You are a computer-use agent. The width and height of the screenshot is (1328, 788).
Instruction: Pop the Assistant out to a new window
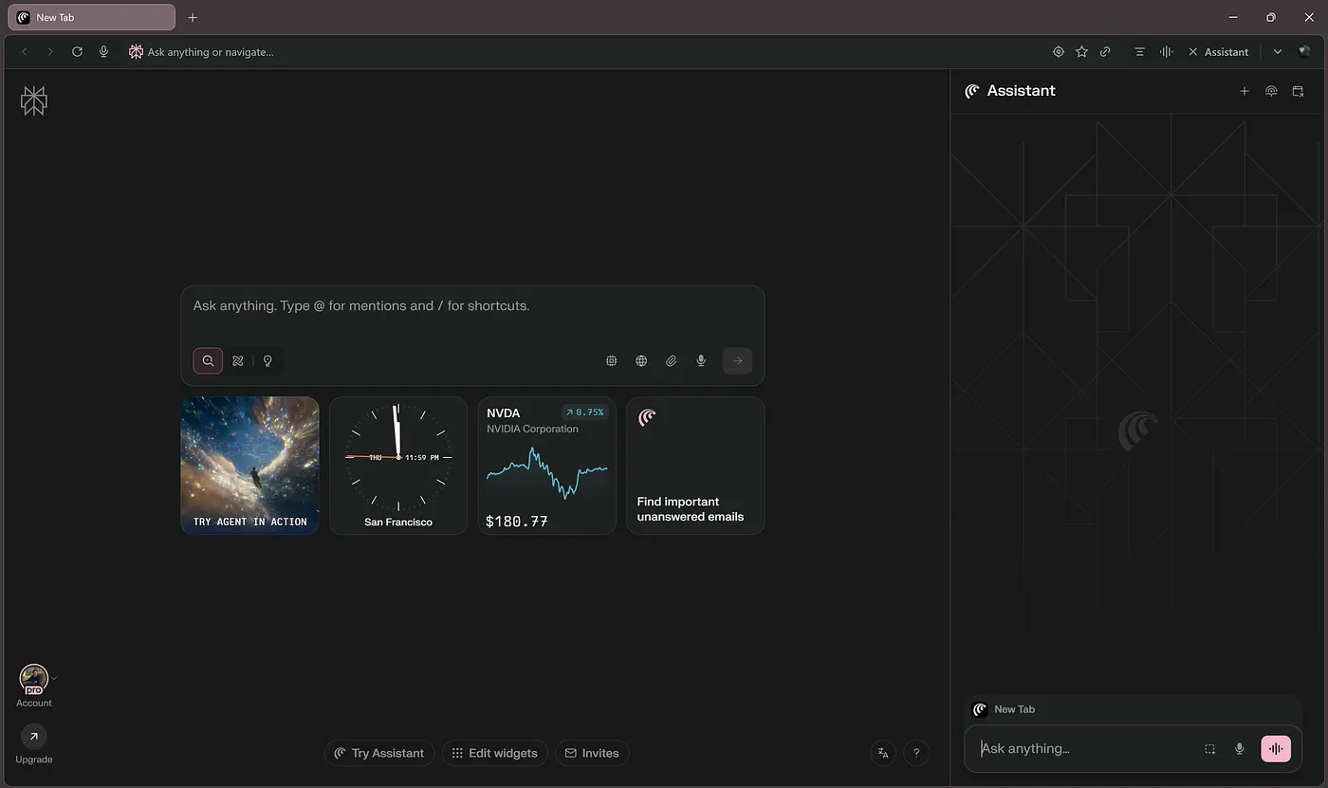pyautogui.click(x=1298, y=90)
